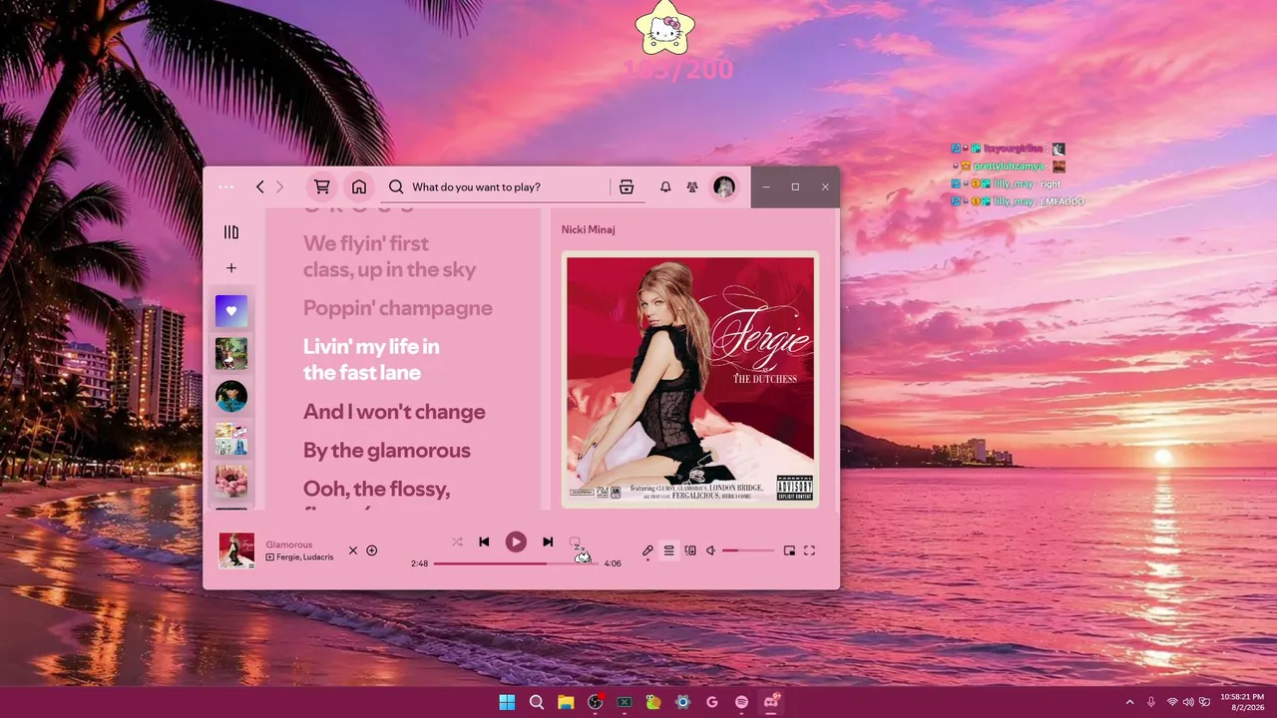Viewport: 1277px width, 718px height.
Task: Toggle shuffle mode
Action: (457, 541)
